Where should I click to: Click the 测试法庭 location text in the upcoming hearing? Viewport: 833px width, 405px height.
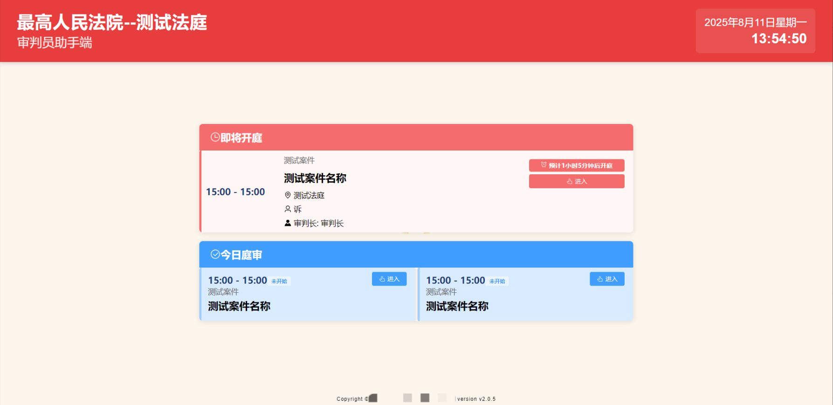[x=309, y=195]
